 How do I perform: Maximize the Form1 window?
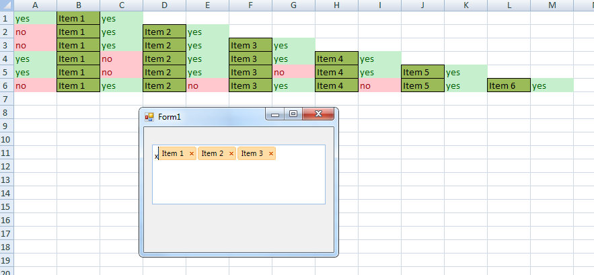pos(293,114)
